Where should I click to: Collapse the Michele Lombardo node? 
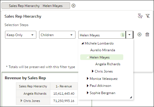pyautogui.click(x=83, y=43)
